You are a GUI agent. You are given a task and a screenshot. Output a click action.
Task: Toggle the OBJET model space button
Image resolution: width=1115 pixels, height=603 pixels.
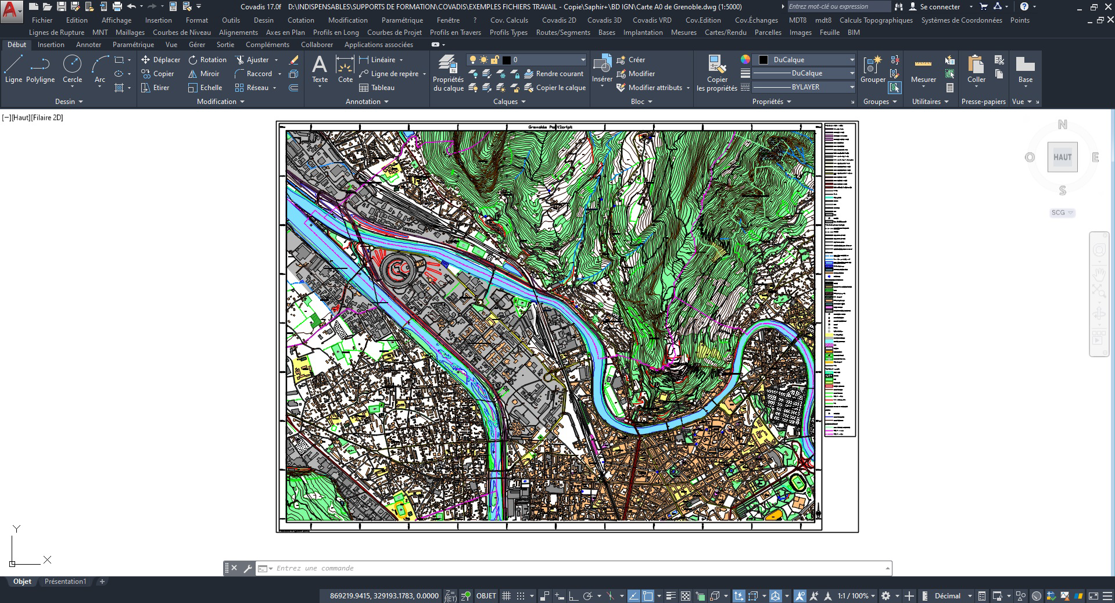(x=486, y=596)
